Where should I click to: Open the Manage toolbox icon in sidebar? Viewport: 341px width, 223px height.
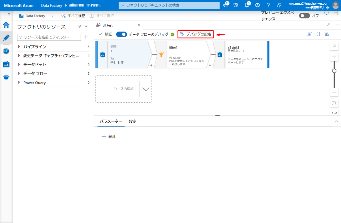[x=6, y=64]
